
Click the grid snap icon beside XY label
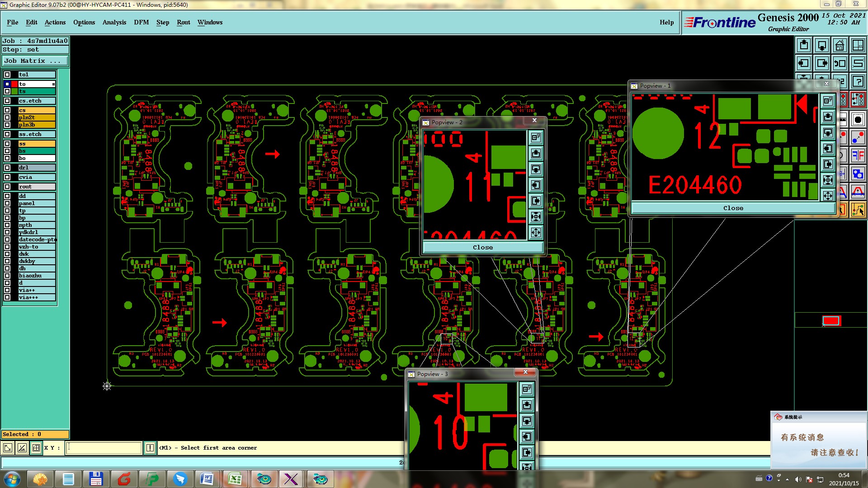tap(36, 448)
